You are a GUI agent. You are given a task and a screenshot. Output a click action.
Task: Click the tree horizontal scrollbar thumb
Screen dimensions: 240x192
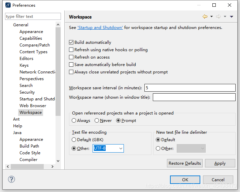27,166
